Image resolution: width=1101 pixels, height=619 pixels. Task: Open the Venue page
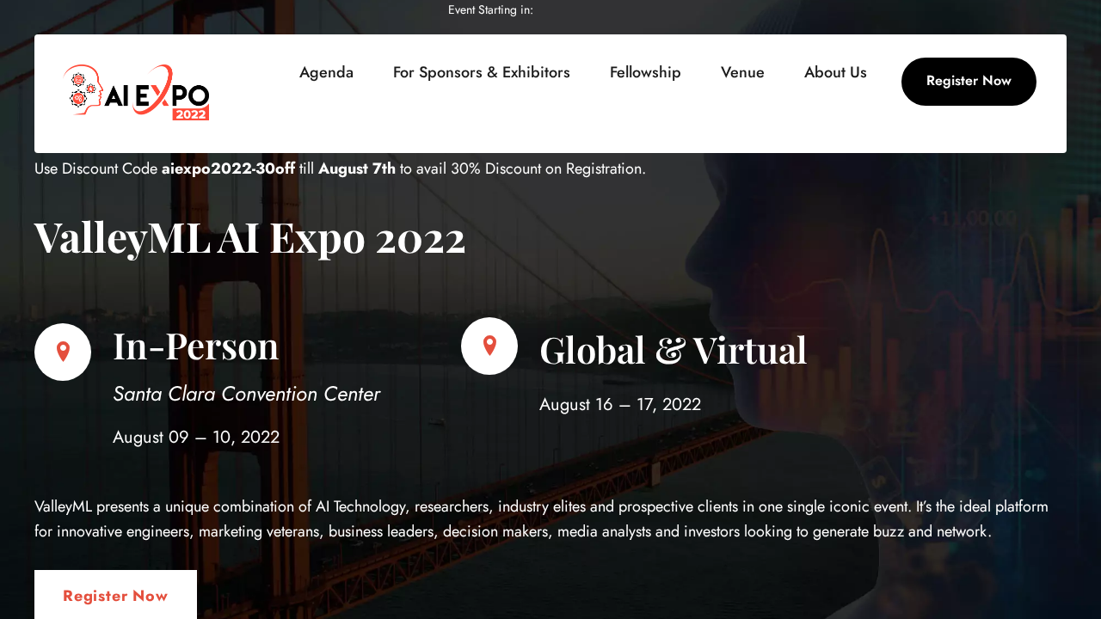(x=741, y=70)
